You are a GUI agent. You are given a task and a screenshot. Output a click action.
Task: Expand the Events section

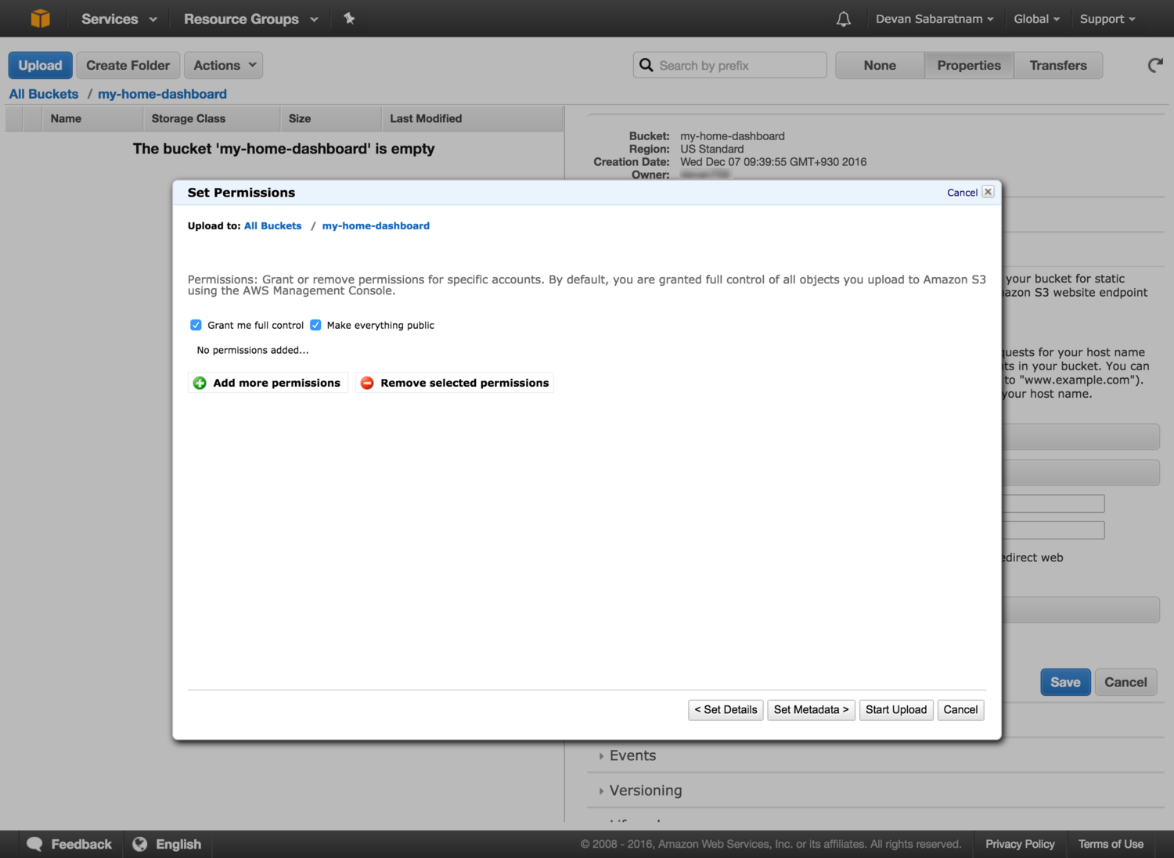pos(632,755)
